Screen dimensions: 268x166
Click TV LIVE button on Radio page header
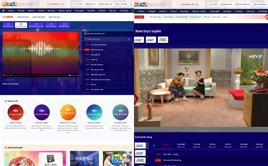tap(78, 4)
